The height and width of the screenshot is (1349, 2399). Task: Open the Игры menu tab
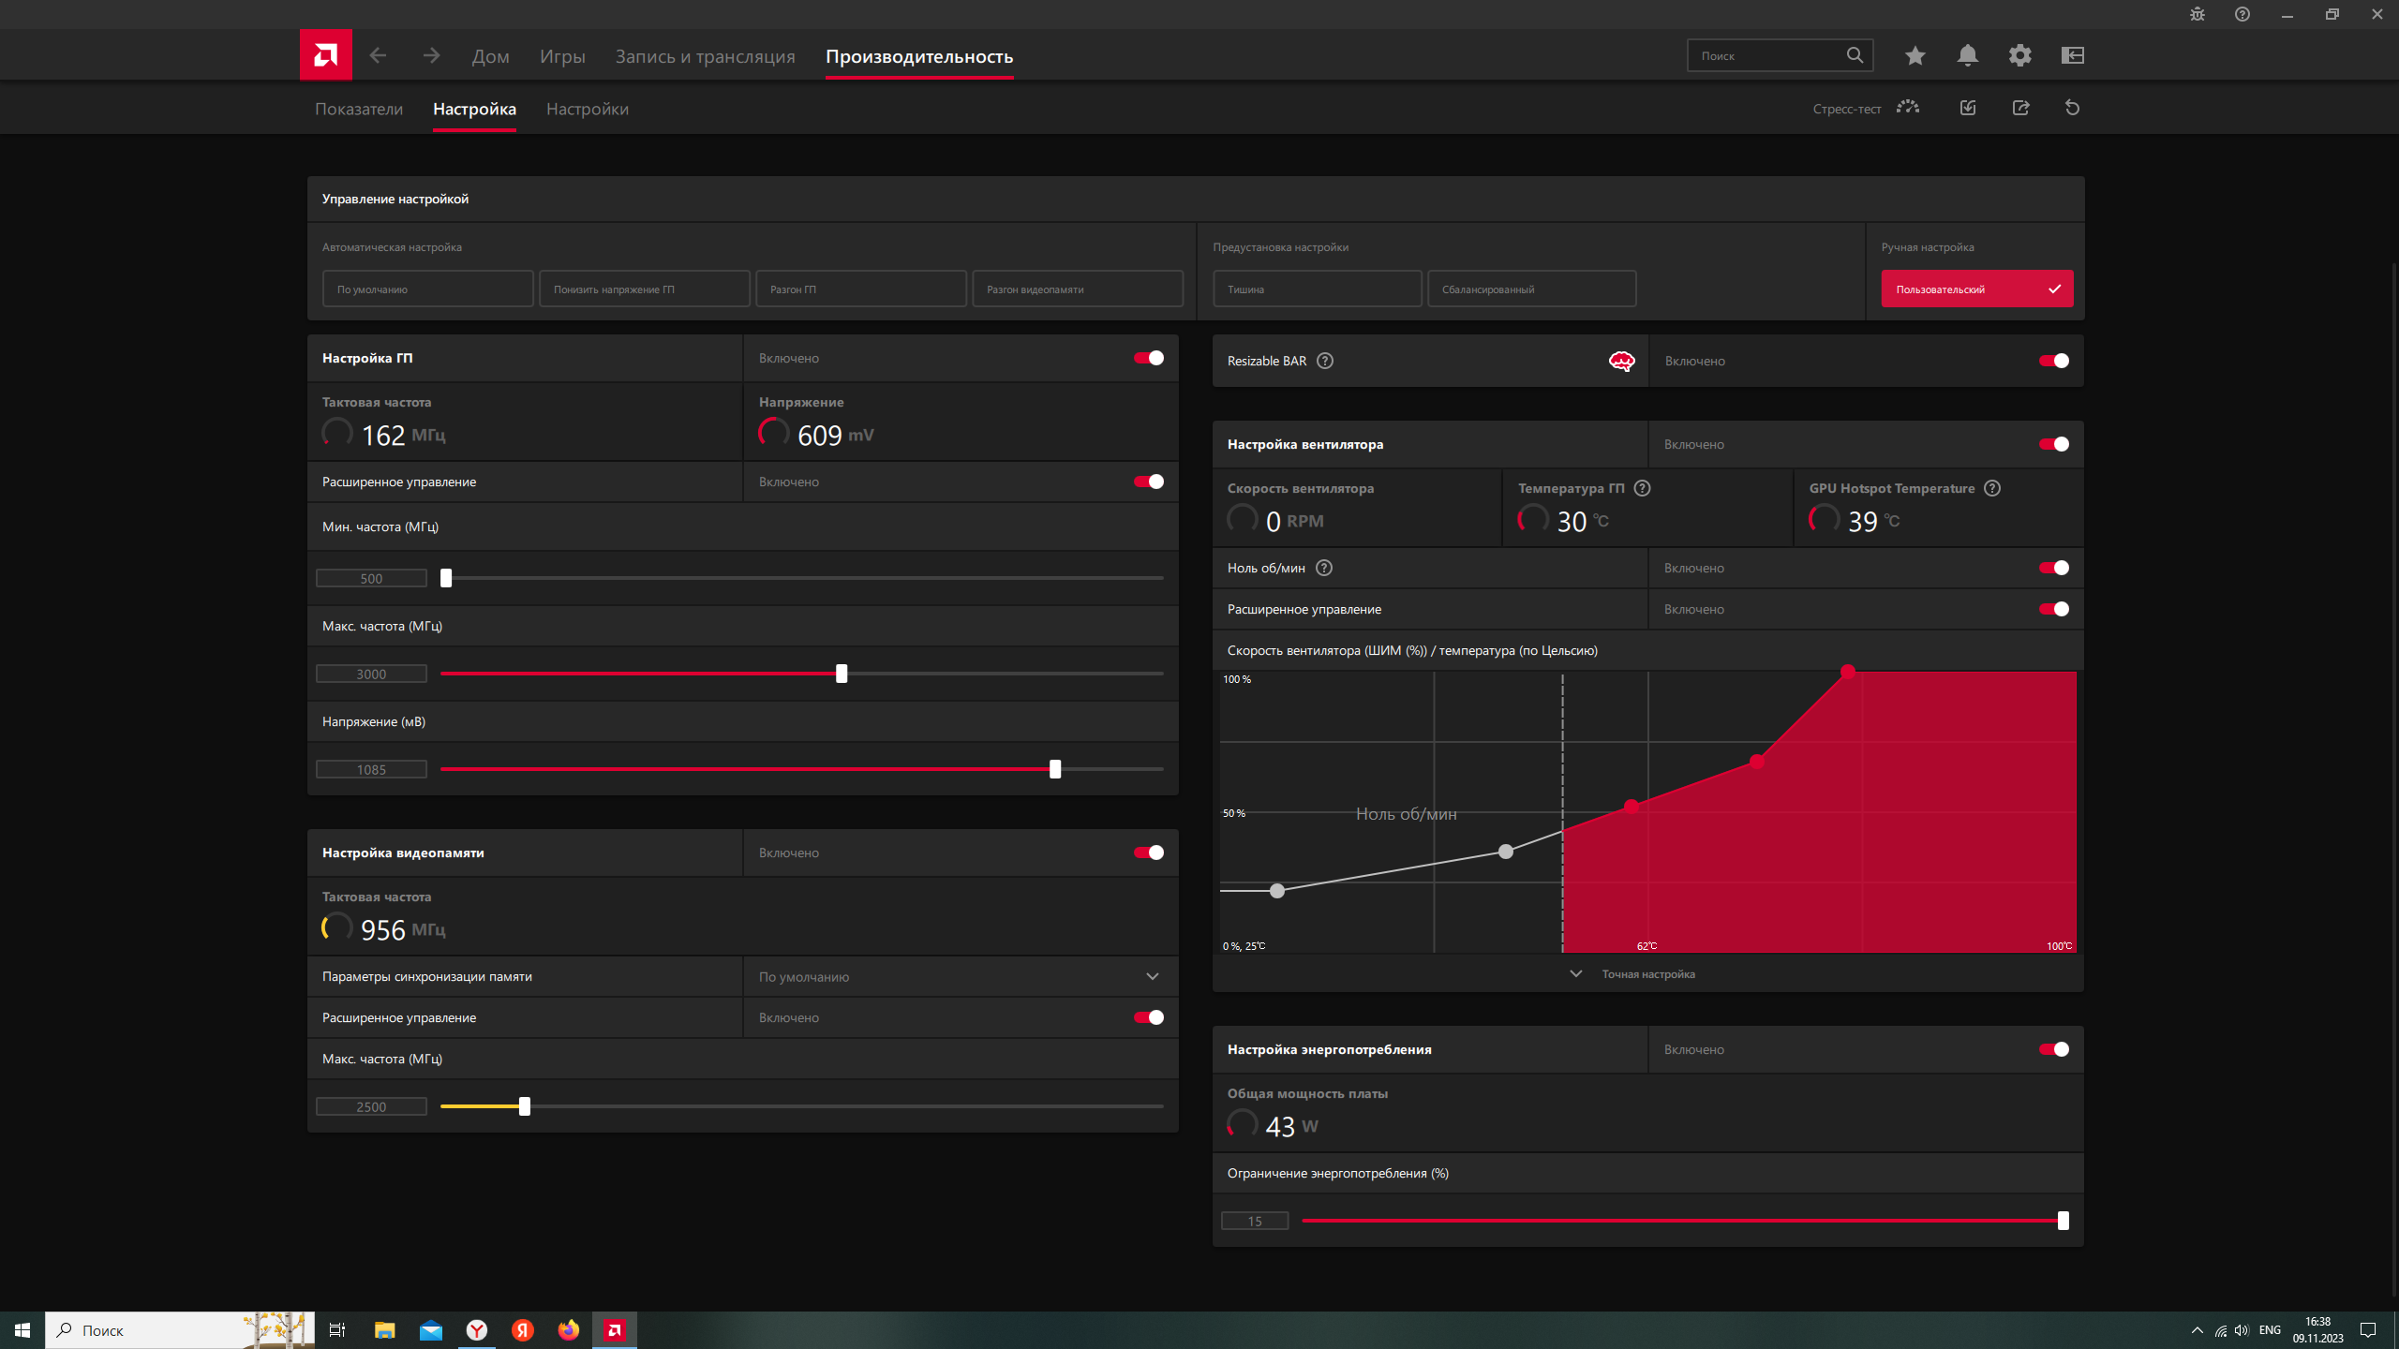click(562, 56)
